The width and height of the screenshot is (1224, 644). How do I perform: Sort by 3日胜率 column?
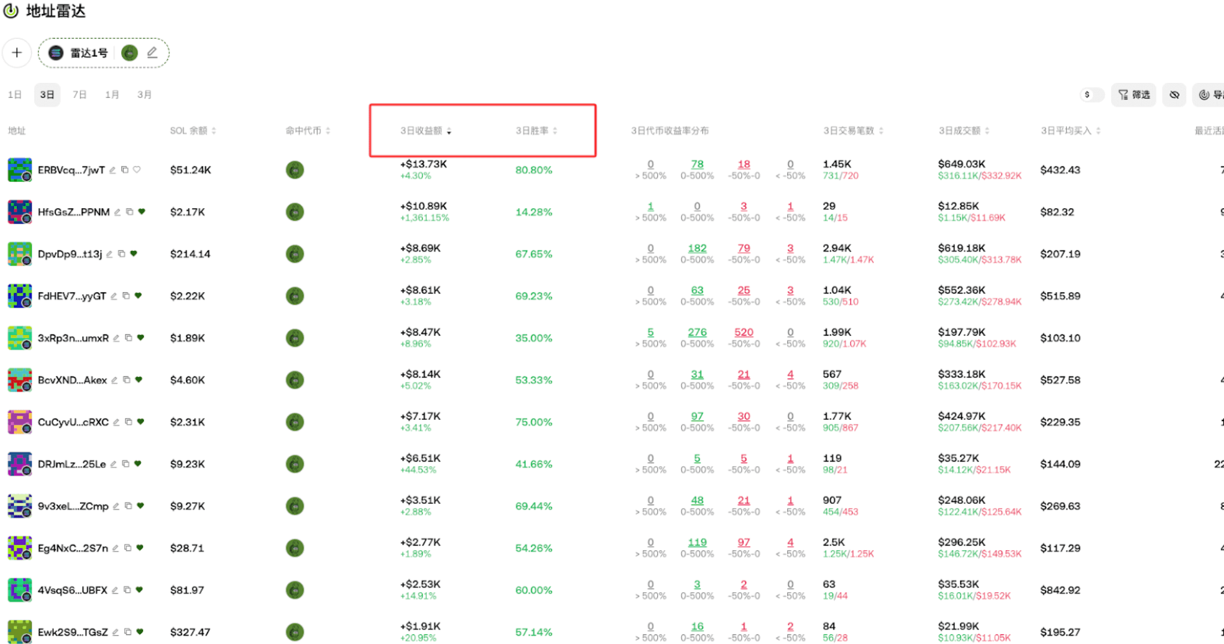pos(536,131)
